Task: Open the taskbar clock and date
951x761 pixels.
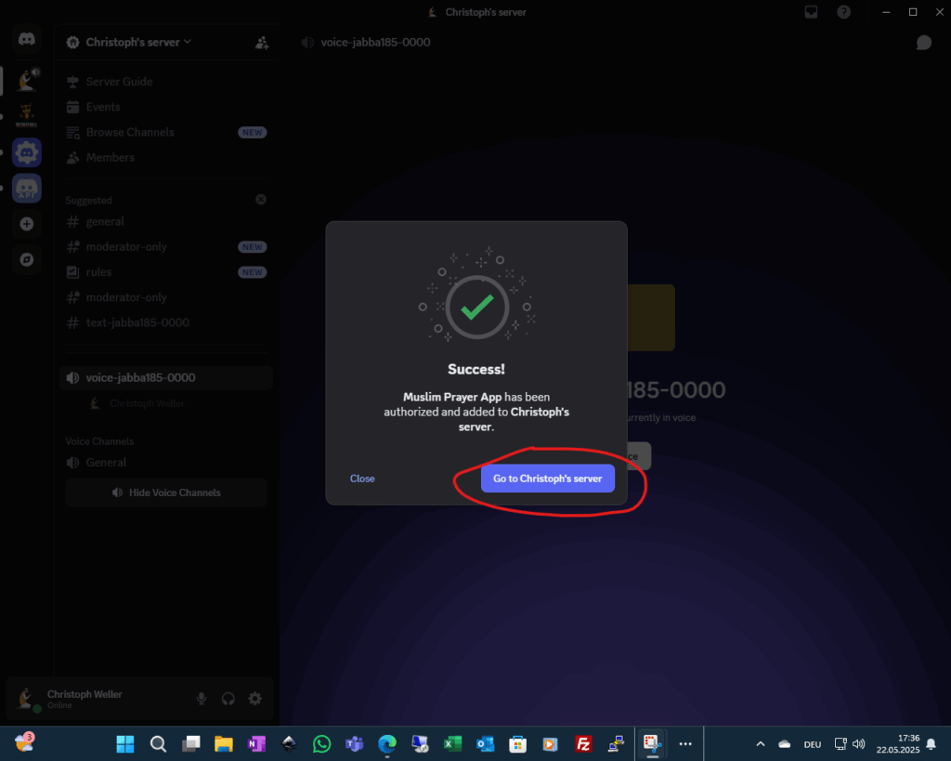Action: pos(898,744)
